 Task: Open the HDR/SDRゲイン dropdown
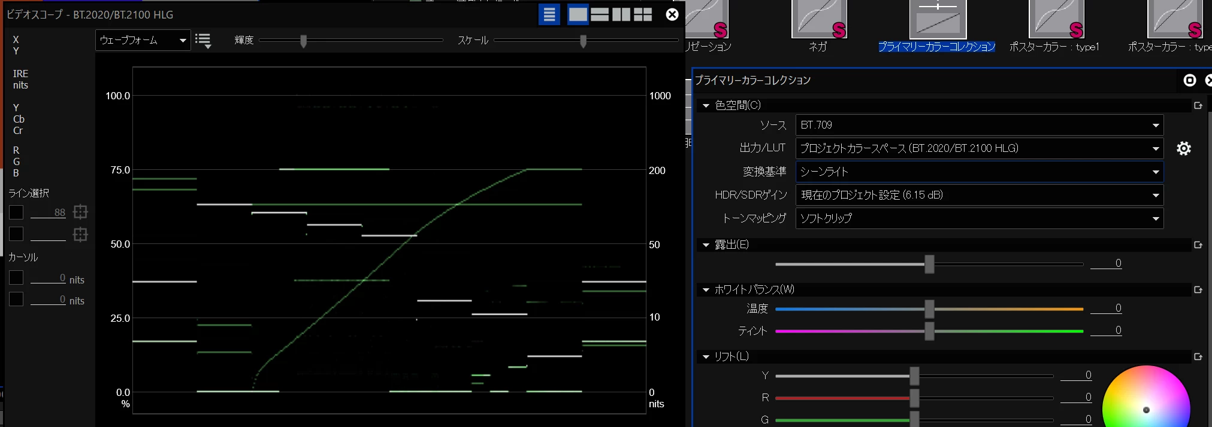click(x=980, y=195)
